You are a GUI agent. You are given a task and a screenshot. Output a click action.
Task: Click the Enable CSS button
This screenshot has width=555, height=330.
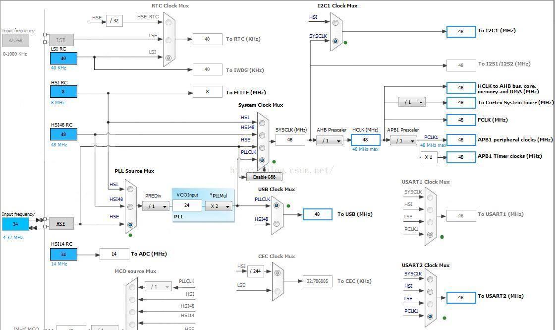click(265, 177)
